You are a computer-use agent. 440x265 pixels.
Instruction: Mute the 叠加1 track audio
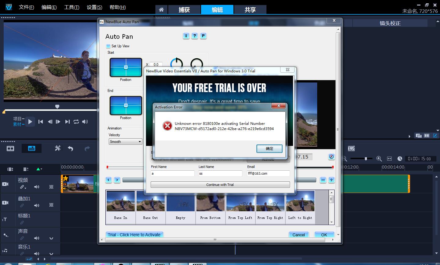(x=37, y=205)
